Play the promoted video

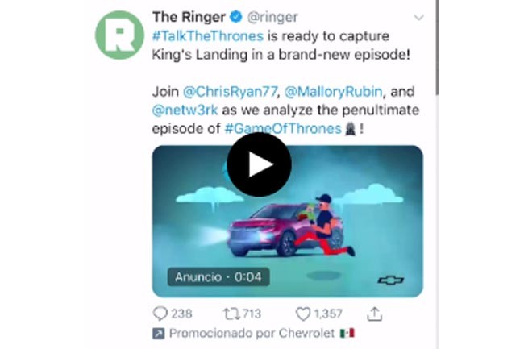[x=259, y=164]
